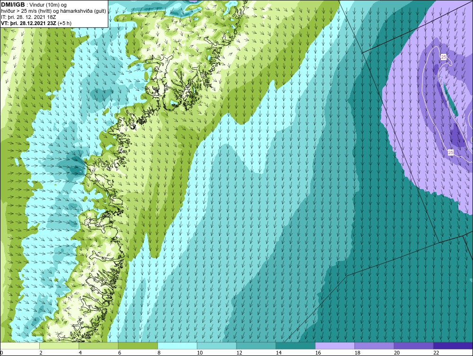The width and height of the screenshot is (473, 356).
Task: Click the 4–6 m/s green legend swatch
Action: pos(99,346)
